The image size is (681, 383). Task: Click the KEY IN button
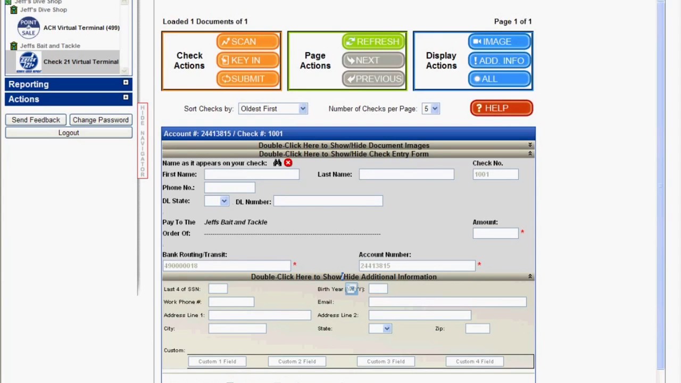click(x=248, y=60)
